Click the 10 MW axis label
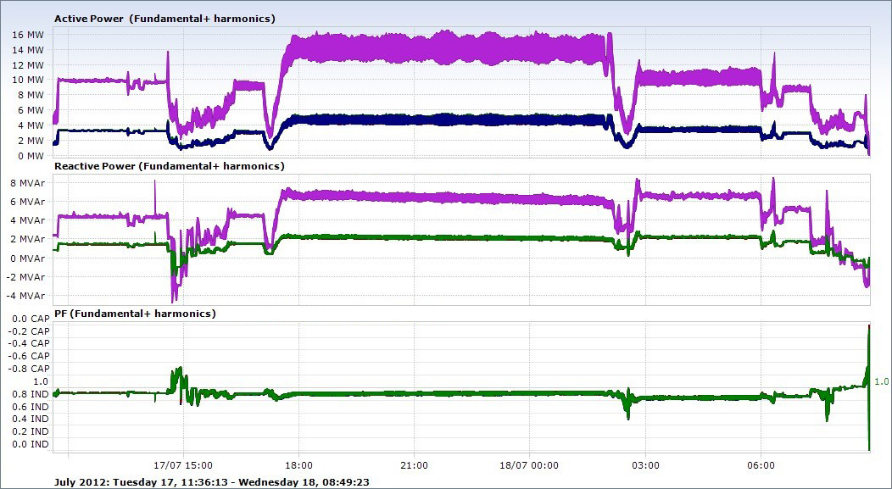This screenshot has width=892, height=489. point(27,80)
